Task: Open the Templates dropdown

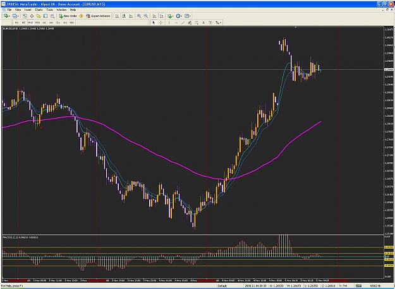Action: [x=188, y=16]
